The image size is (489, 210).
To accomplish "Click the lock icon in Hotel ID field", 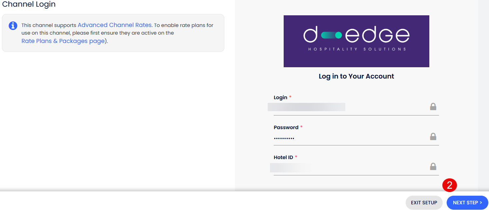I will (433, 167).
